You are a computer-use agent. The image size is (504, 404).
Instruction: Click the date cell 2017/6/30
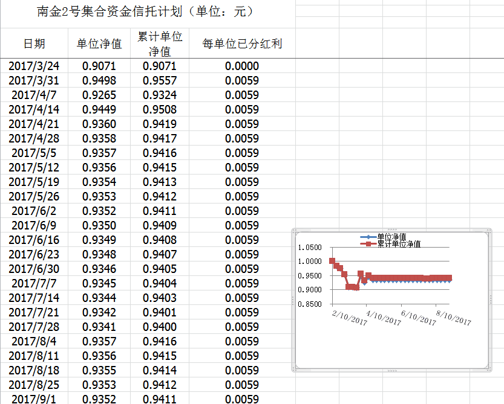[x=34, y=269]
